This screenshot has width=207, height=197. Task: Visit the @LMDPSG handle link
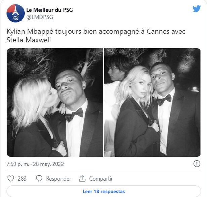[x=40, y=17]
